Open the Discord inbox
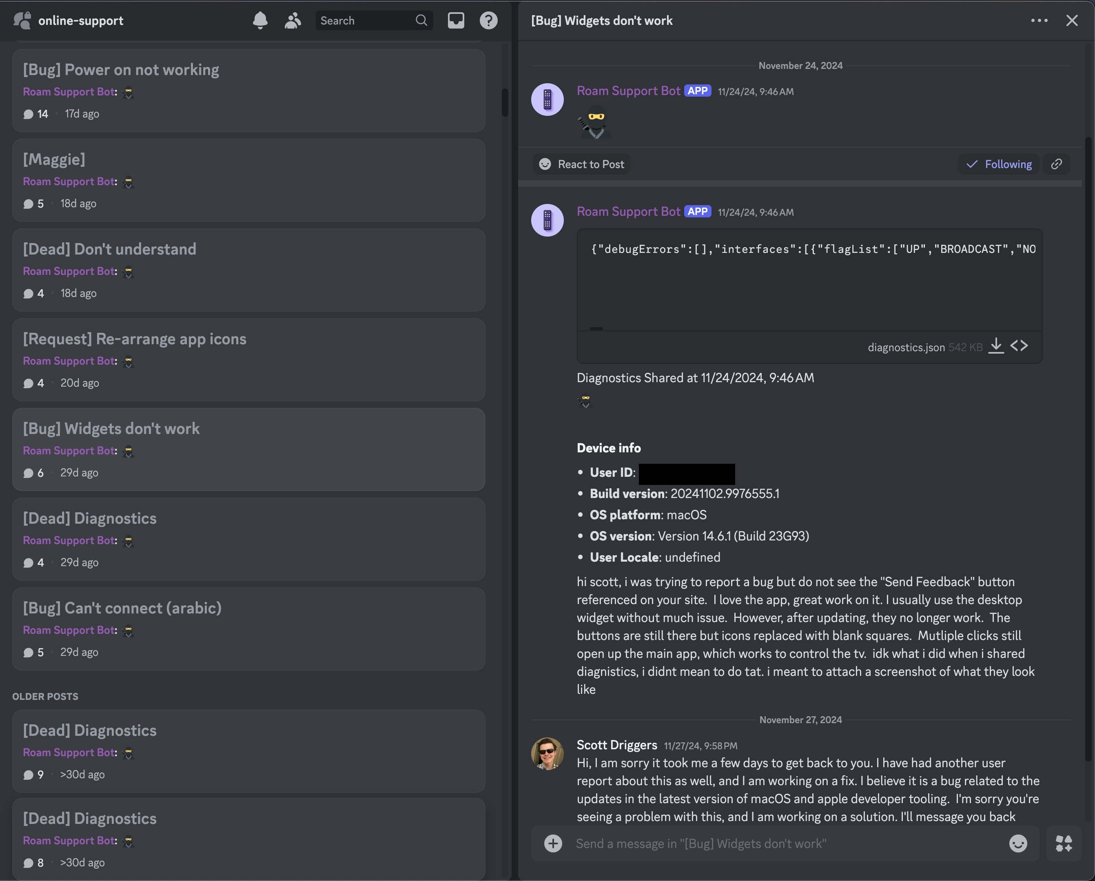 coord(456,20)
